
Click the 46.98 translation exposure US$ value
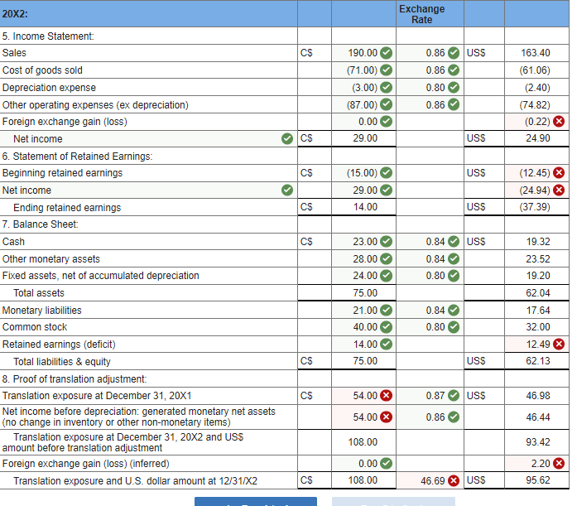tap(537, 396)
